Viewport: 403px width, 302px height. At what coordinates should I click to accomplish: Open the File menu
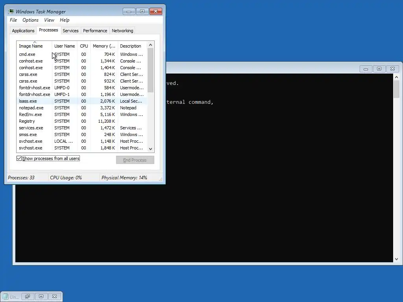(x=13, y=20)
